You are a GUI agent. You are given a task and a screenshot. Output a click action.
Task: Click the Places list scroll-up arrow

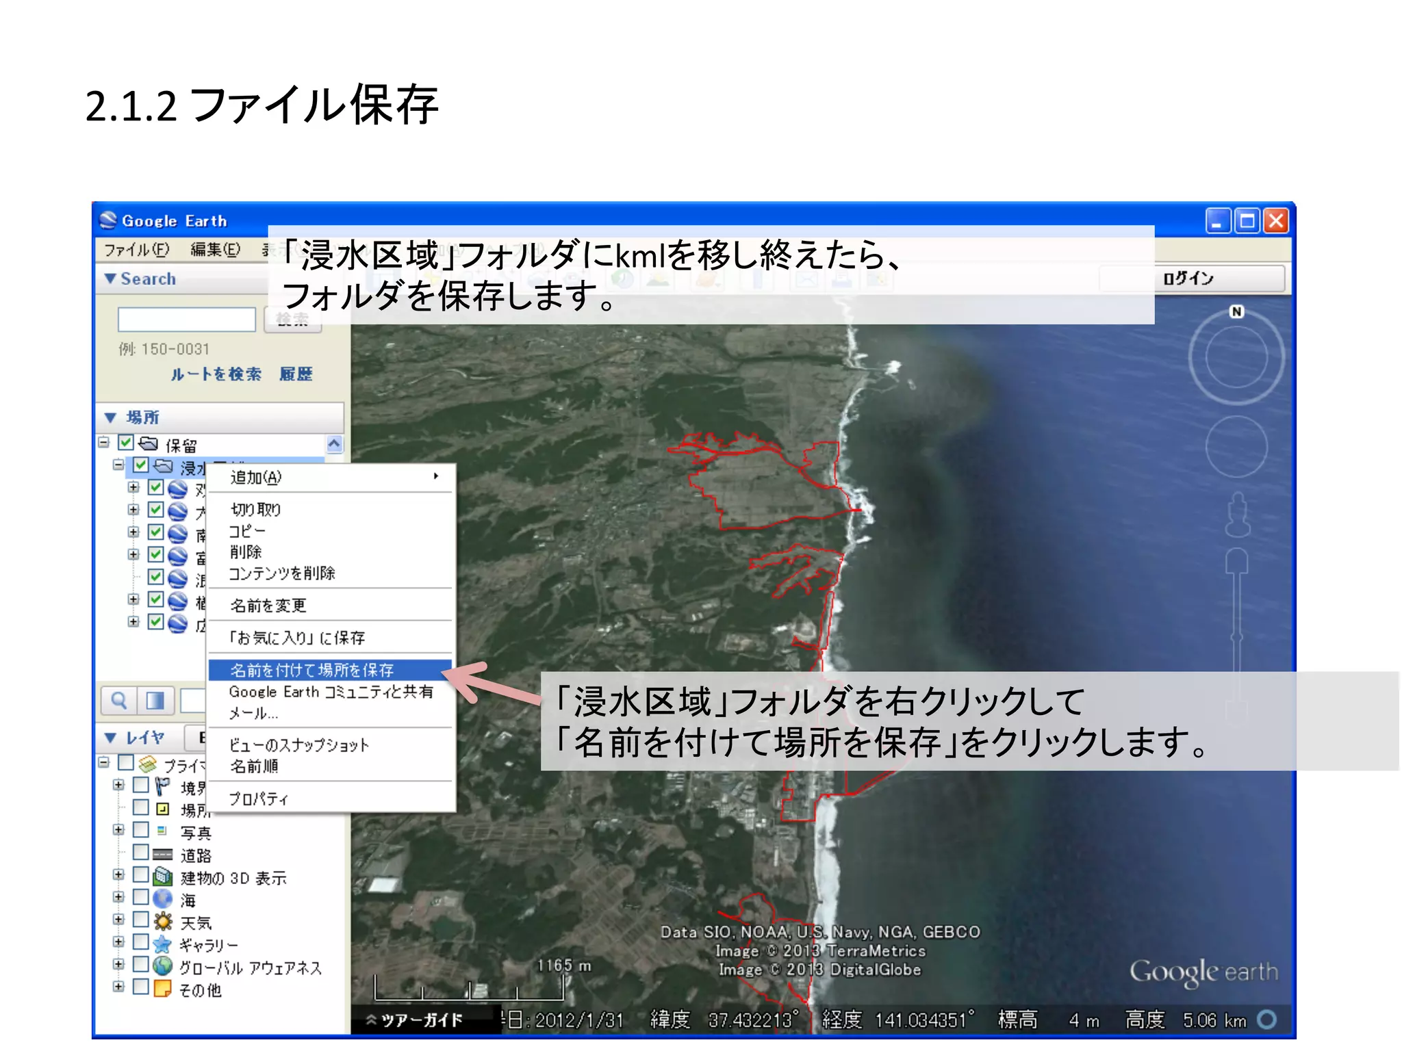coord(334,444)
